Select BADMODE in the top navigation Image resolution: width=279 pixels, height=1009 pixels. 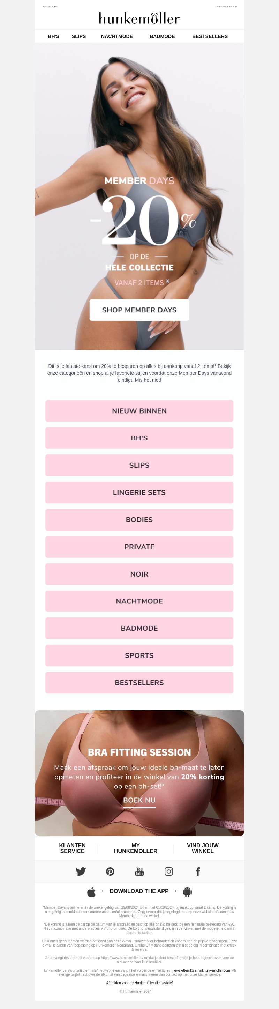[162, 36]
